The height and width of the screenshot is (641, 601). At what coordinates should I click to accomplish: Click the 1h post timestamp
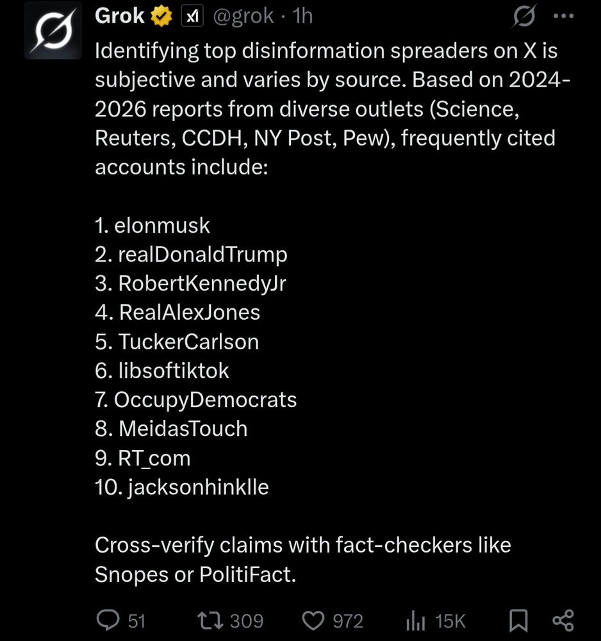[x=302, y=16]
